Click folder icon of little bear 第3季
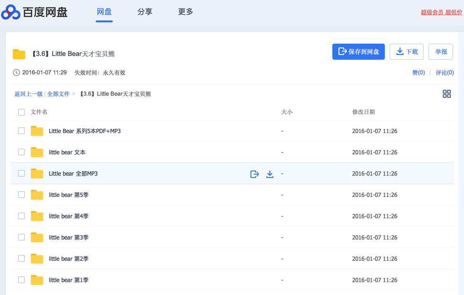The image size is (464, 295). [37, 237]
